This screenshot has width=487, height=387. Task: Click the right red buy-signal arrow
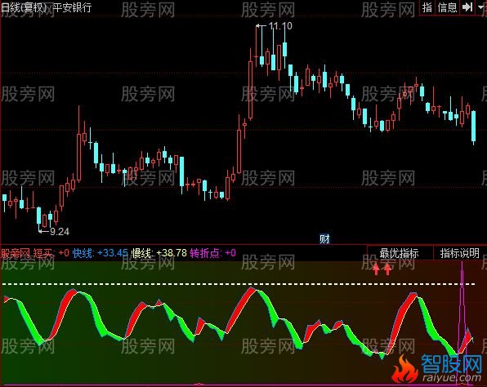pyautogui.click(x=387, y=269)
